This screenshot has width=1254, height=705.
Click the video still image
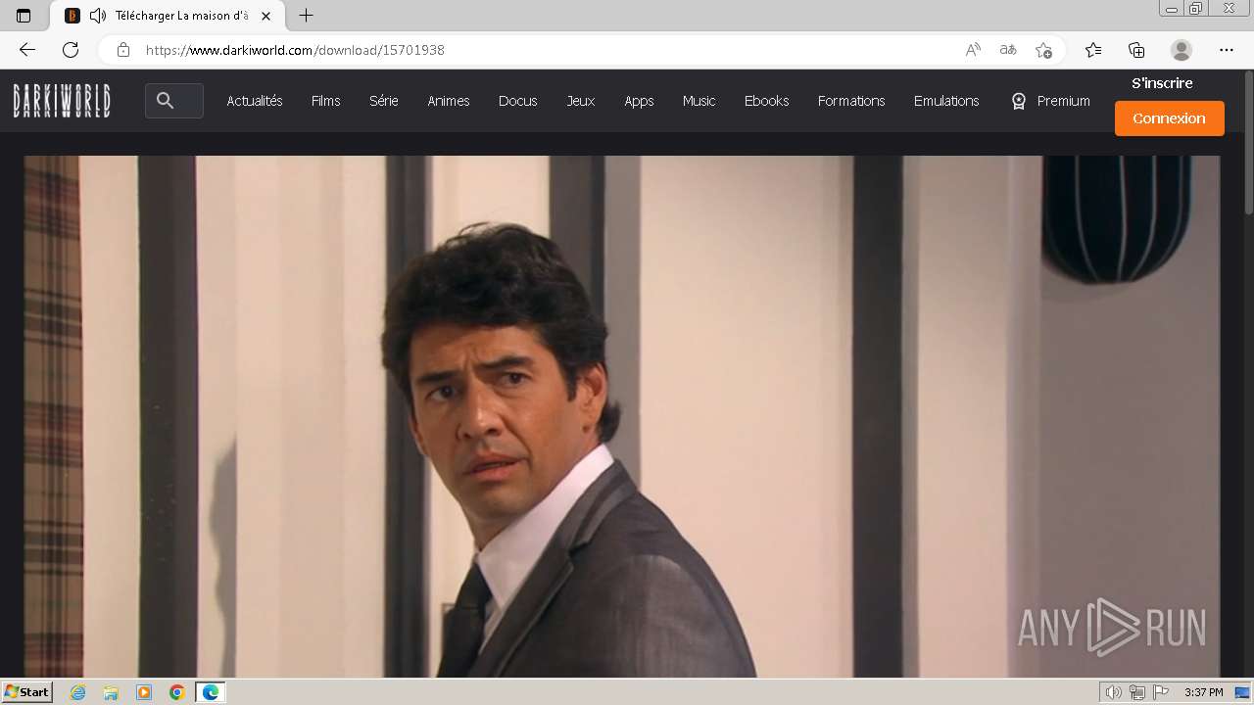point(622,416)
